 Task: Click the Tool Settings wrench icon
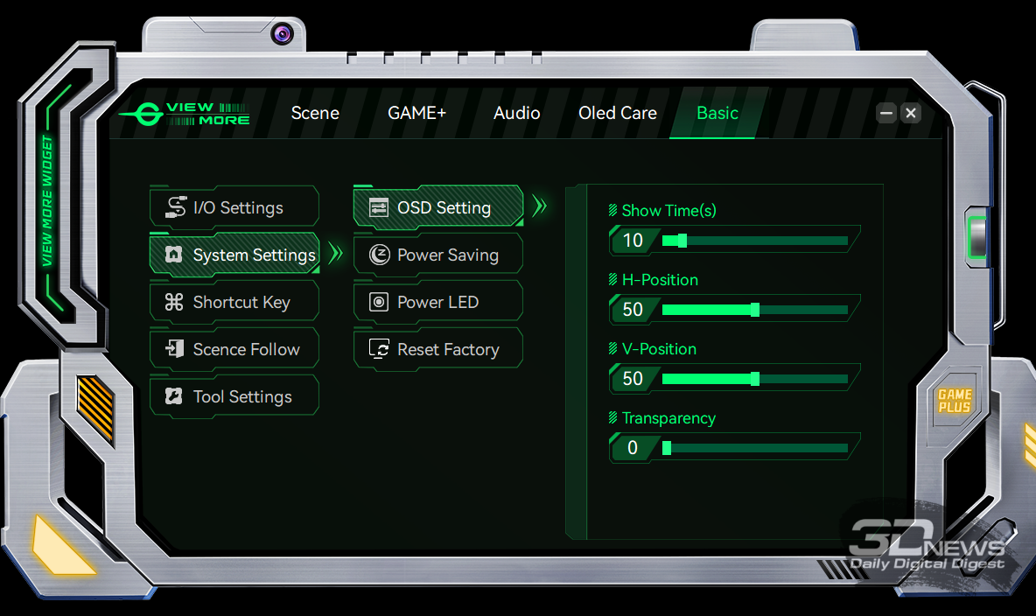174,396
